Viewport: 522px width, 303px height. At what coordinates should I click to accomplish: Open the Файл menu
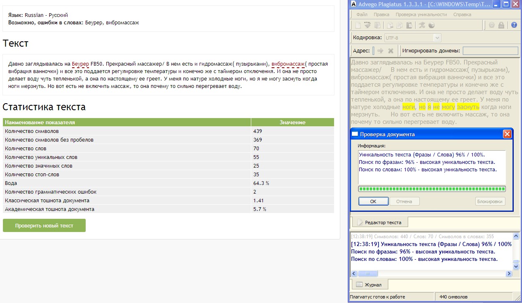[362, 14]
